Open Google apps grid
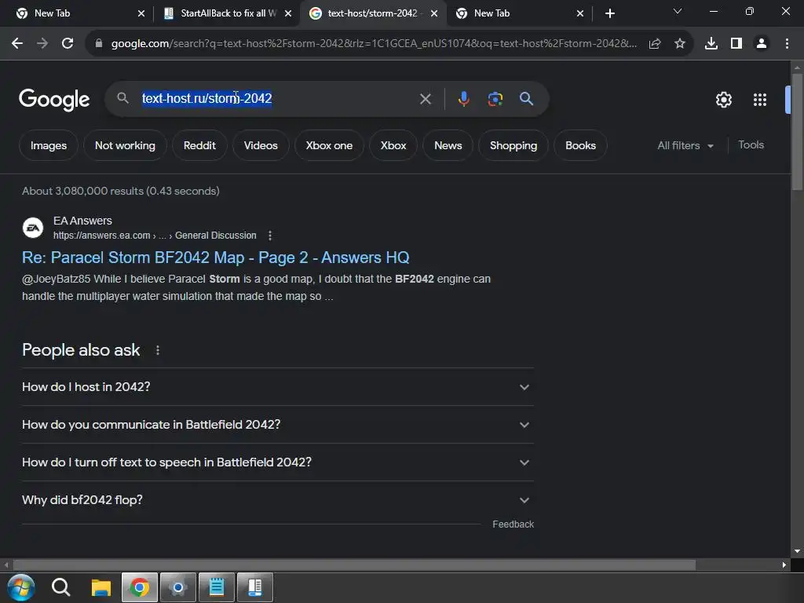This screenshot has width=804, height=603. click(759, 100)
